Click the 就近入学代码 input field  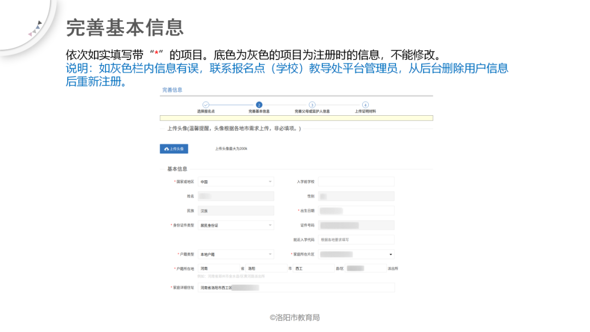point(356,239)
